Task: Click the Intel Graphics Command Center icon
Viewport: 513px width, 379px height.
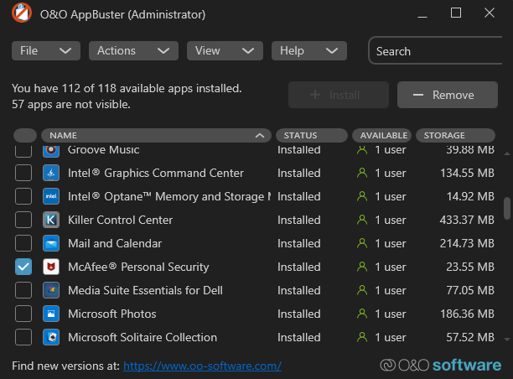Action: tap(51, 173)
